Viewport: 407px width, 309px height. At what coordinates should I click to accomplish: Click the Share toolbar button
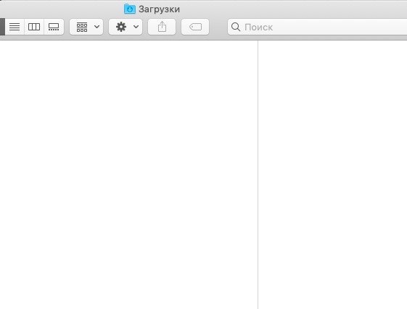pos(162,27)
